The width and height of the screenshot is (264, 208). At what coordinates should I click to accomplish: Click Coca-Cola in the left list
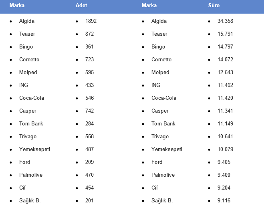tap(32, 98)
